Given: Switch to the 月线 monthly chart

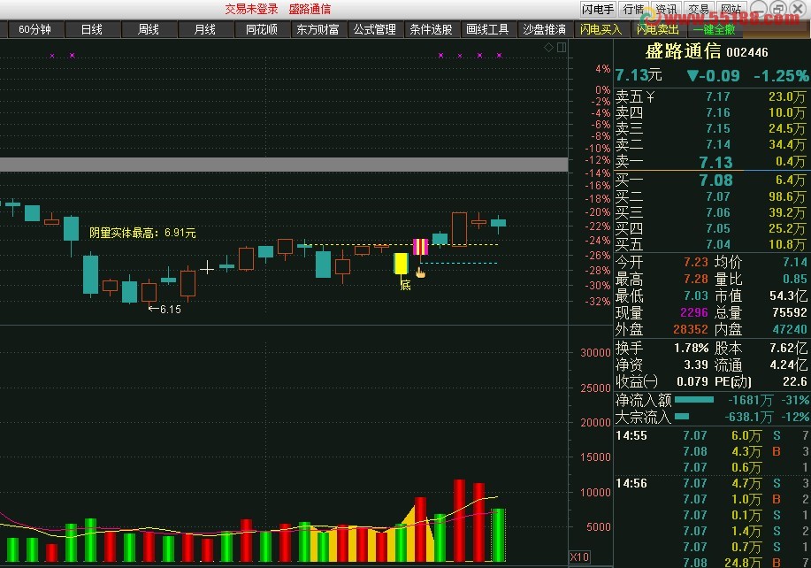Looking at the screenshot, I should tap(205, 29).
